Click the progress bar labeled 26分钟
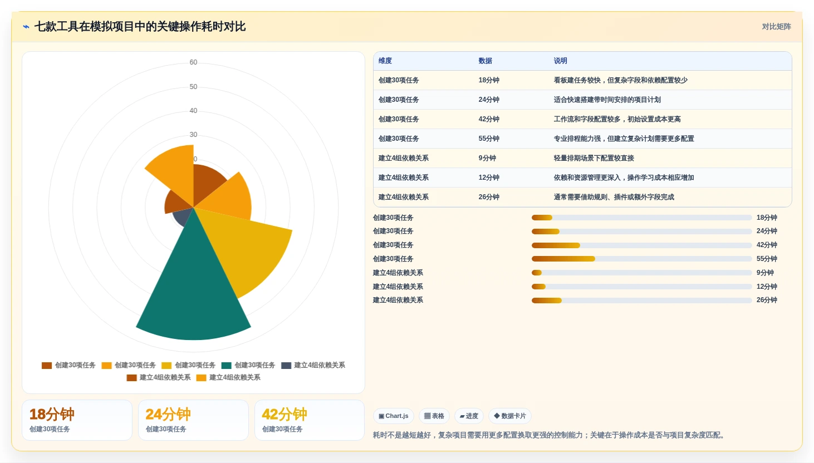 point(641,301)
